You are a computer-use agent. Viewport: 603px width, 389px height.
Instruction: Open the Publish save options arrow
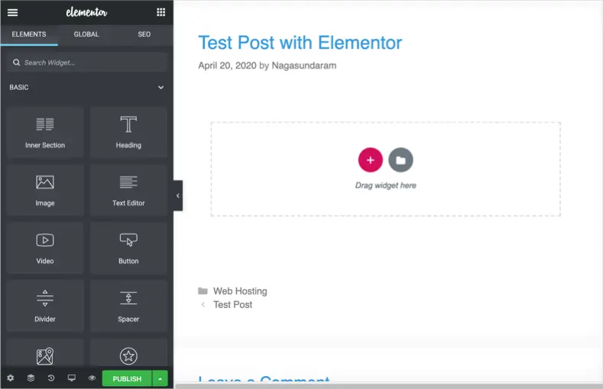click(x=160, y=378)
